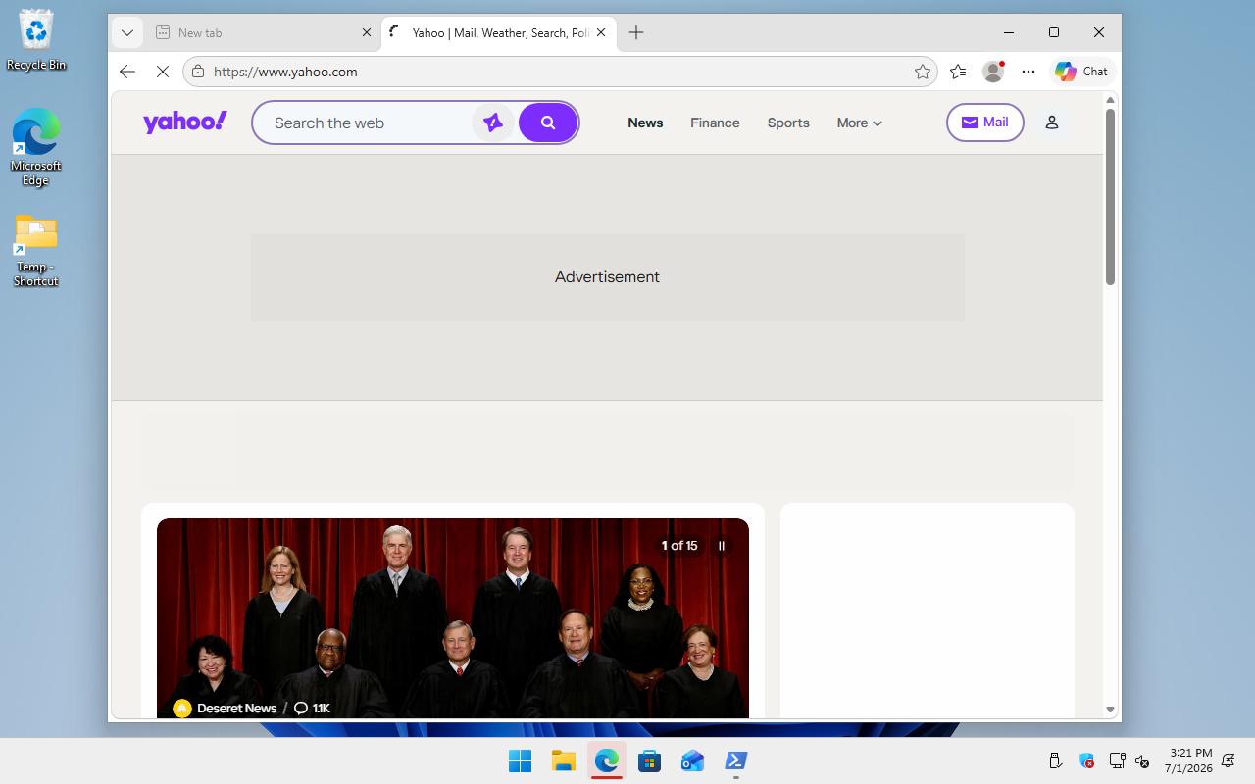Add a new browser tab
1255x784 pixels.
click(x=636, y=32)
